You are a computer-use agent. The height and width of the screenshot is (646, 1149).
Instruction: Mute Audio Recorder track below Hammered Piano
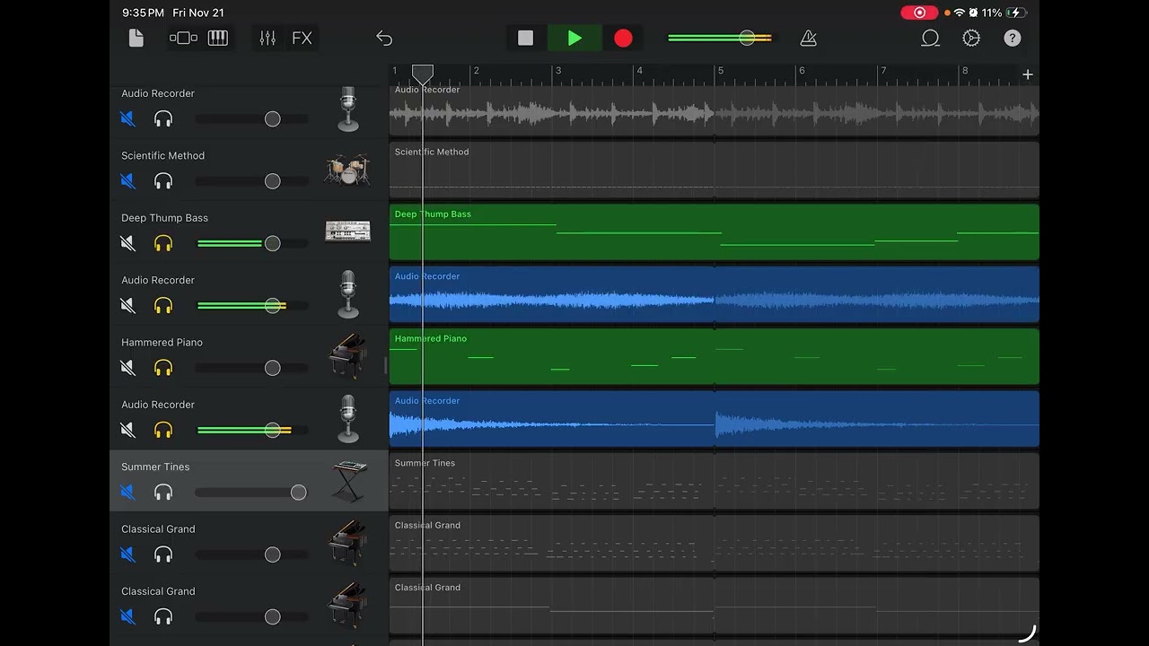pyautogui.click(x=127, y=431)
